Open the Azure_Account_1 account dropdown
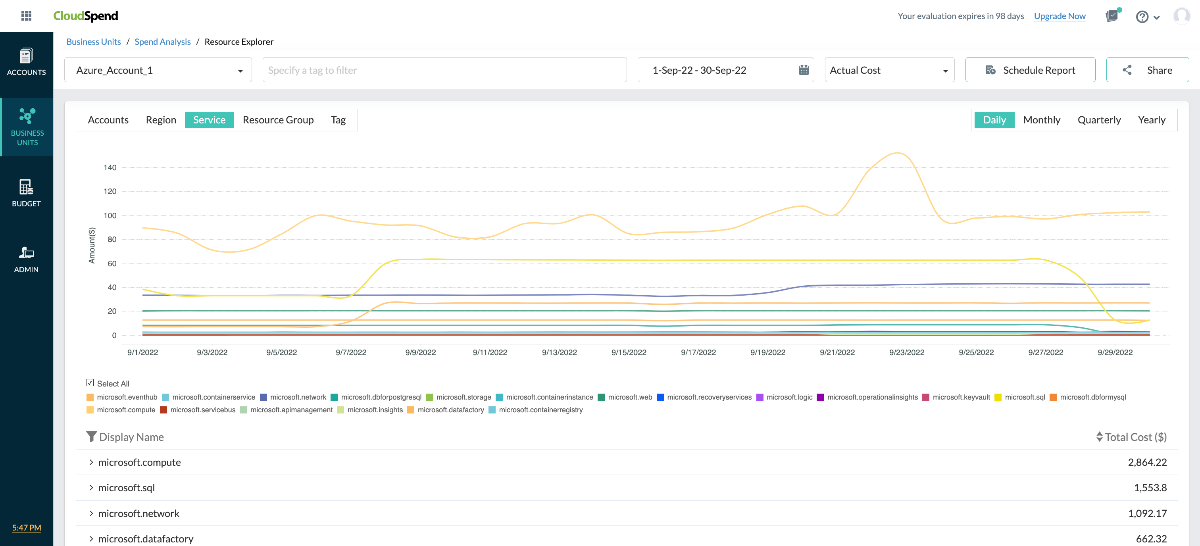Viewport: 1200px width, 546px height. 158,70
